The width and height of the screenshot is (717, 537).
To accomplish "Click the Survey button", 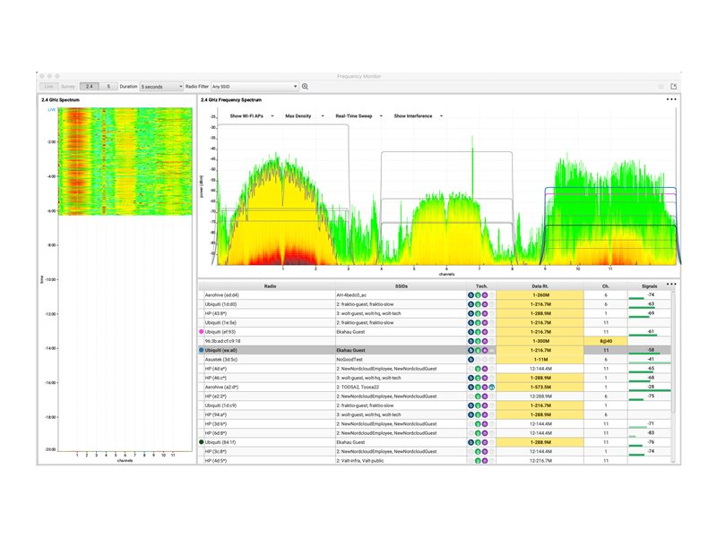I will 69,87.
